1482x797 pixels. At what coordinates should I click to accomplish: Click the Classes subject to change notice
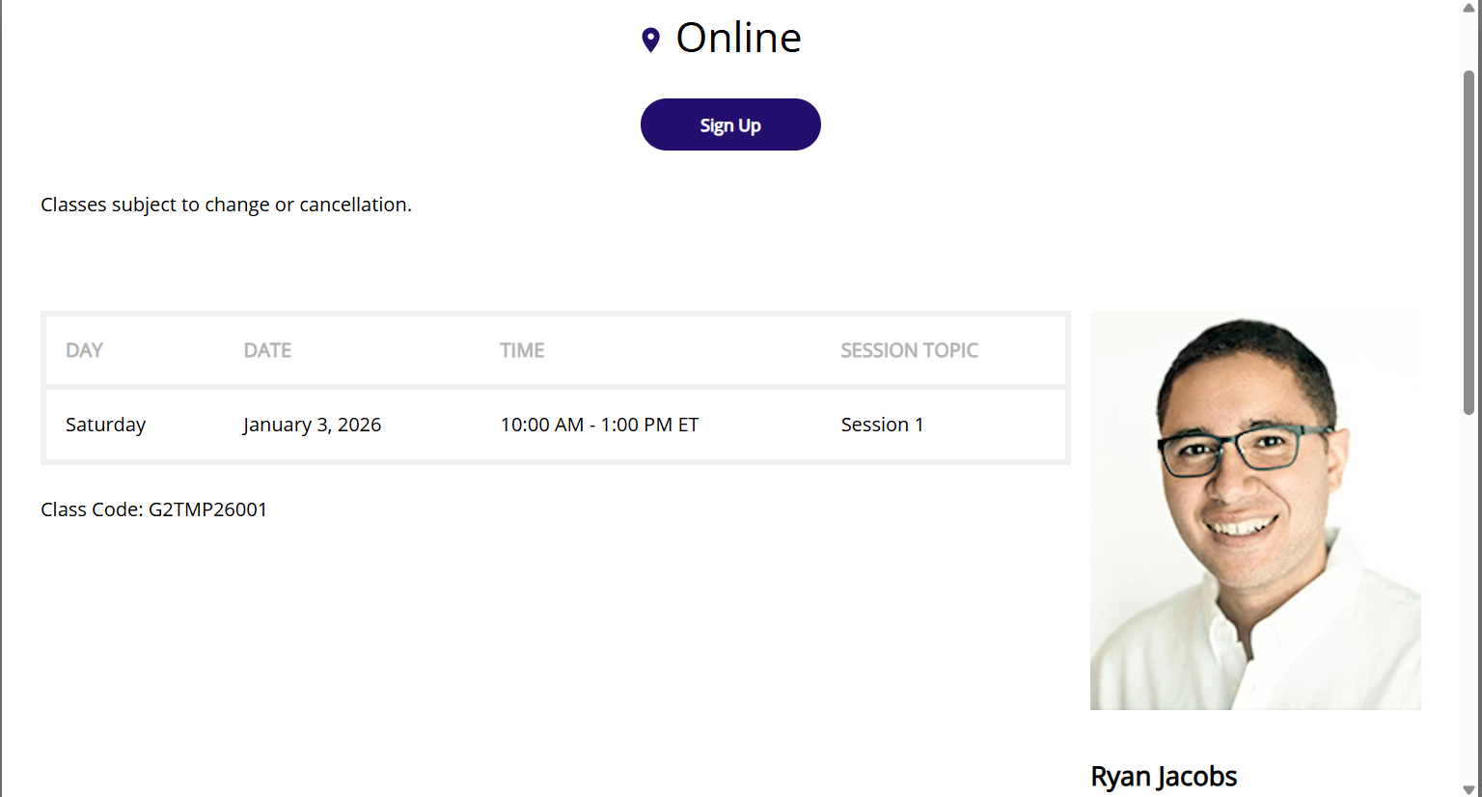click(226, 205)
